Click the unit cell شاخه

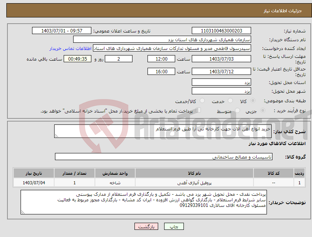115,183
